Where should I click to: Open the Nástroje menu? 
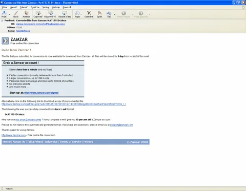pos(56,7)
